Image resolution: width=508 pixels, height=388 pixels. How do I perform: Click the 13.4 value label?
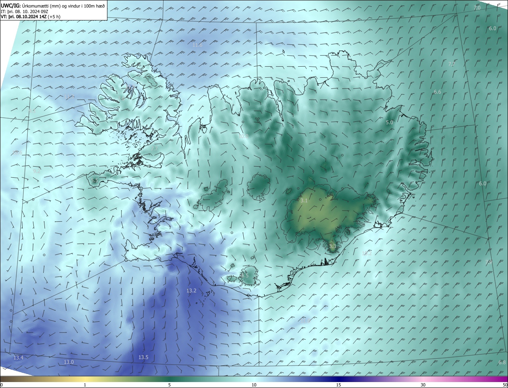18,358
